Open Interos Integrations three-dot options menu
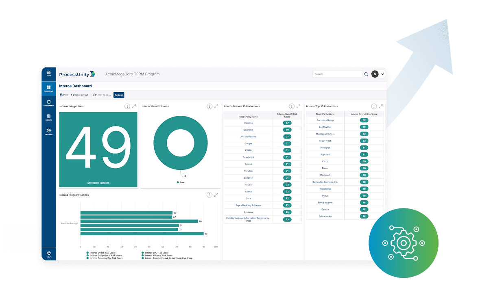 [x=127, y=106]
